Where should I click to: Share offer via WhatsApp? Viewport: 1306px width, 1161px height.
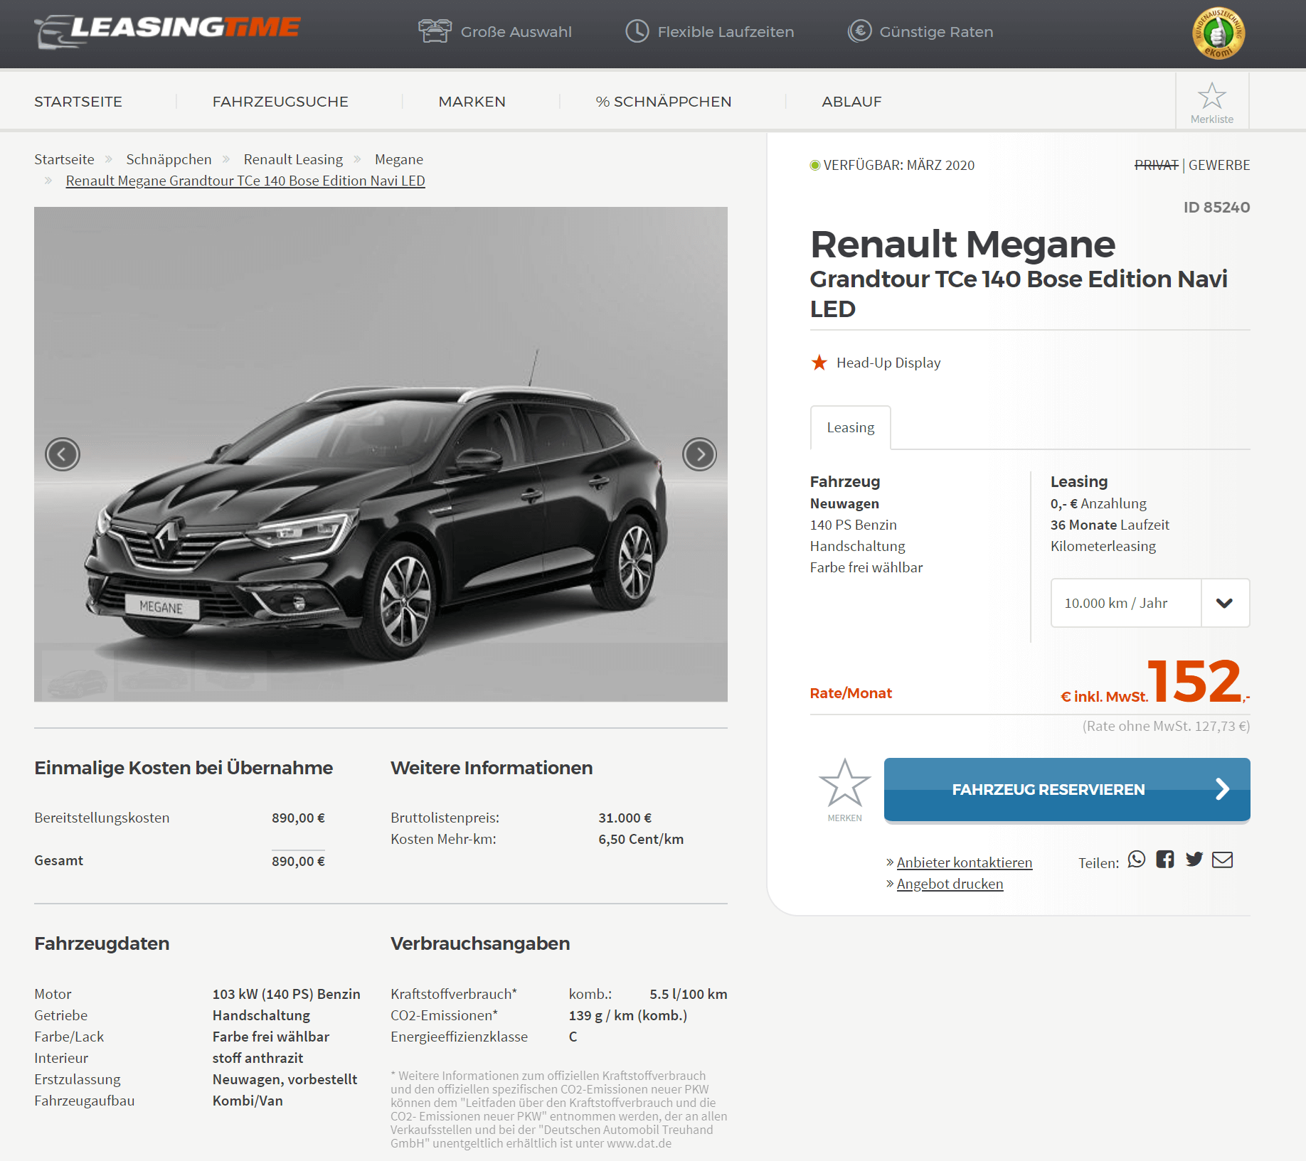click(1137, 860)
